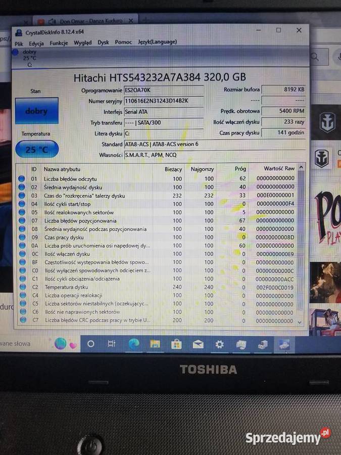Screen dimensions: 341x455
Task: Click raw value 0000000000F4 in row 04
Action: click(x=275, y=204)
